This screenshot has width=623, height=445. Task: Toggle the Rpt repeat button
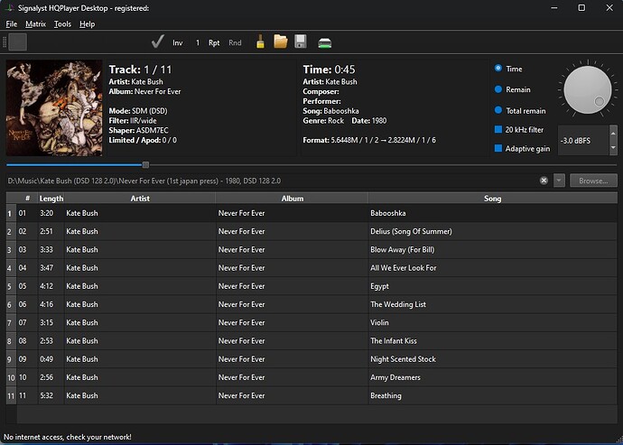(x=214, y=42)
